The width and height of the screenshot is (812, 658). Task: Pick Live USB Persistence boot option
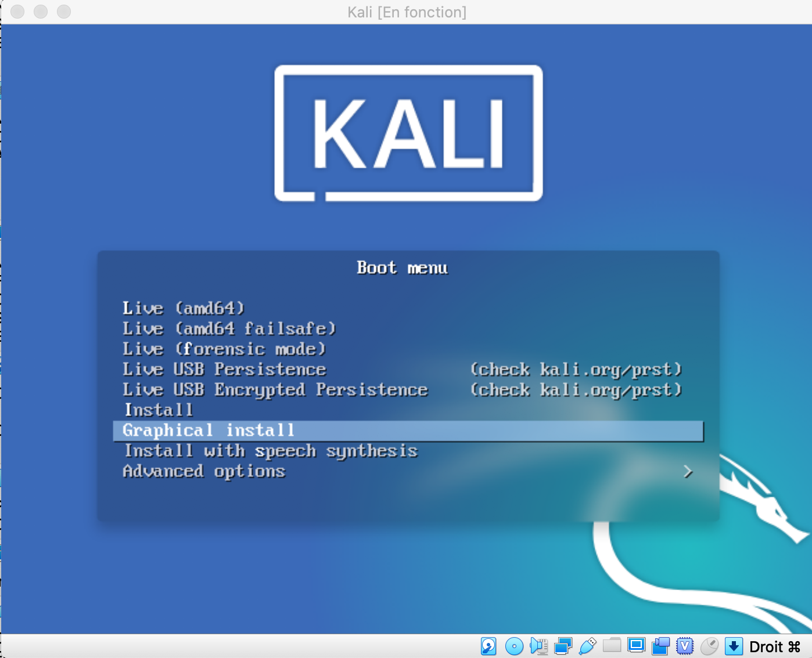224,370
